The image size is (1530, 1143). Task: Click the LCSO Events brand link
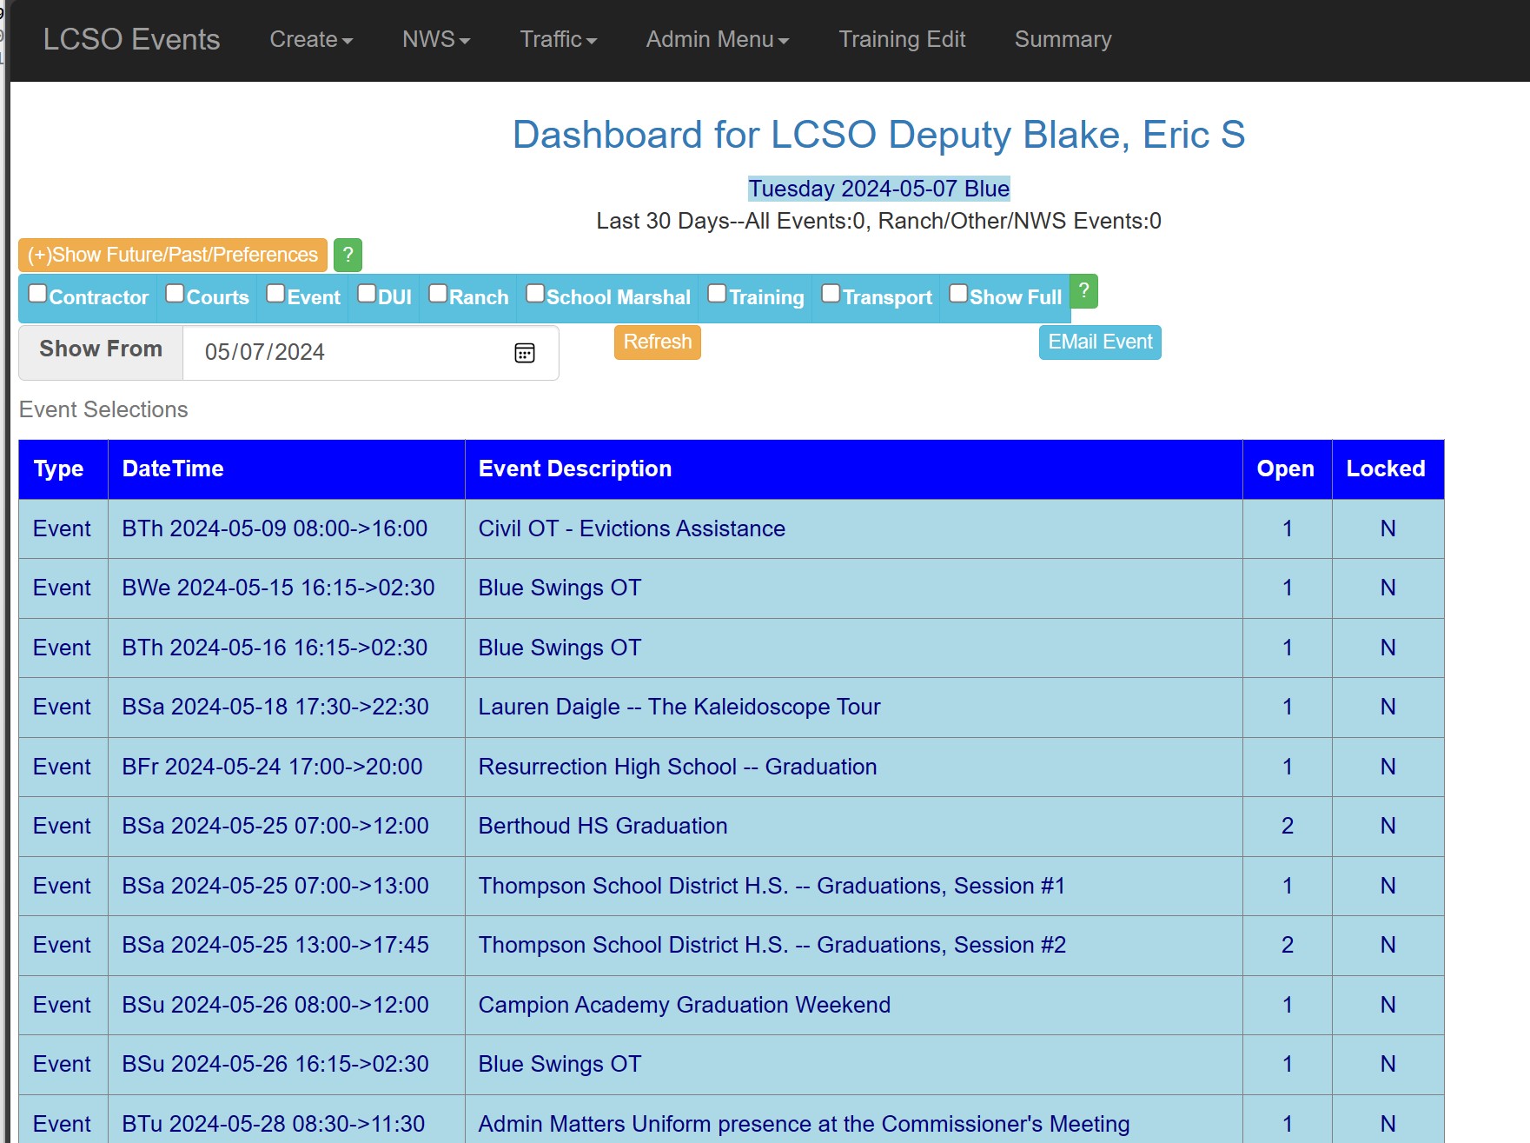[131, 40]
